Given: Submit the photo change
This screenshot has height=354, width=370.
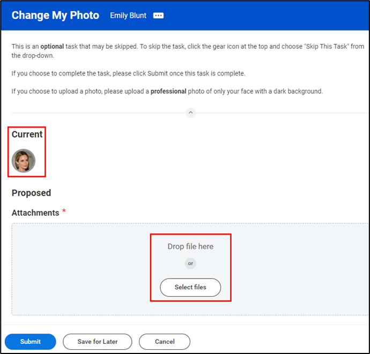Looking at the screenshot, I should [31, 342].
